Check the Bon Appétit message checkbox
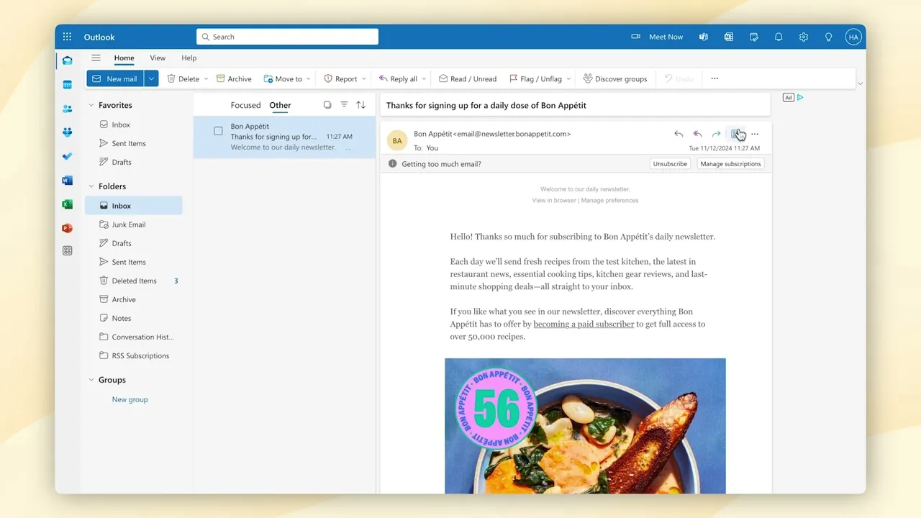Image resolution: width=921 pixels, height=518 pixels. (218, 131)
